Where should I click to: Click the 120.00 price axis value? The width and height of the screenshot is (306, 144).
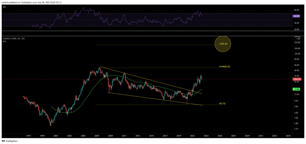[x=297, y=54]
